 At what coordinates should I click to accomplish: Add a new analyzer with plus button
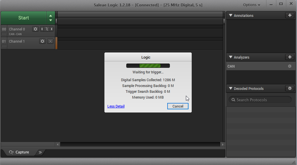coord(290,57)
